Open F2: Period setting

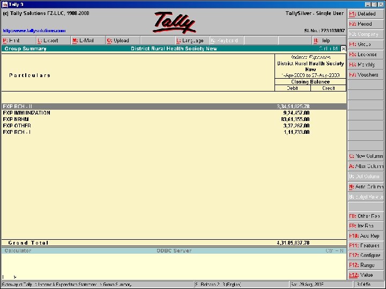pos(366,24)
